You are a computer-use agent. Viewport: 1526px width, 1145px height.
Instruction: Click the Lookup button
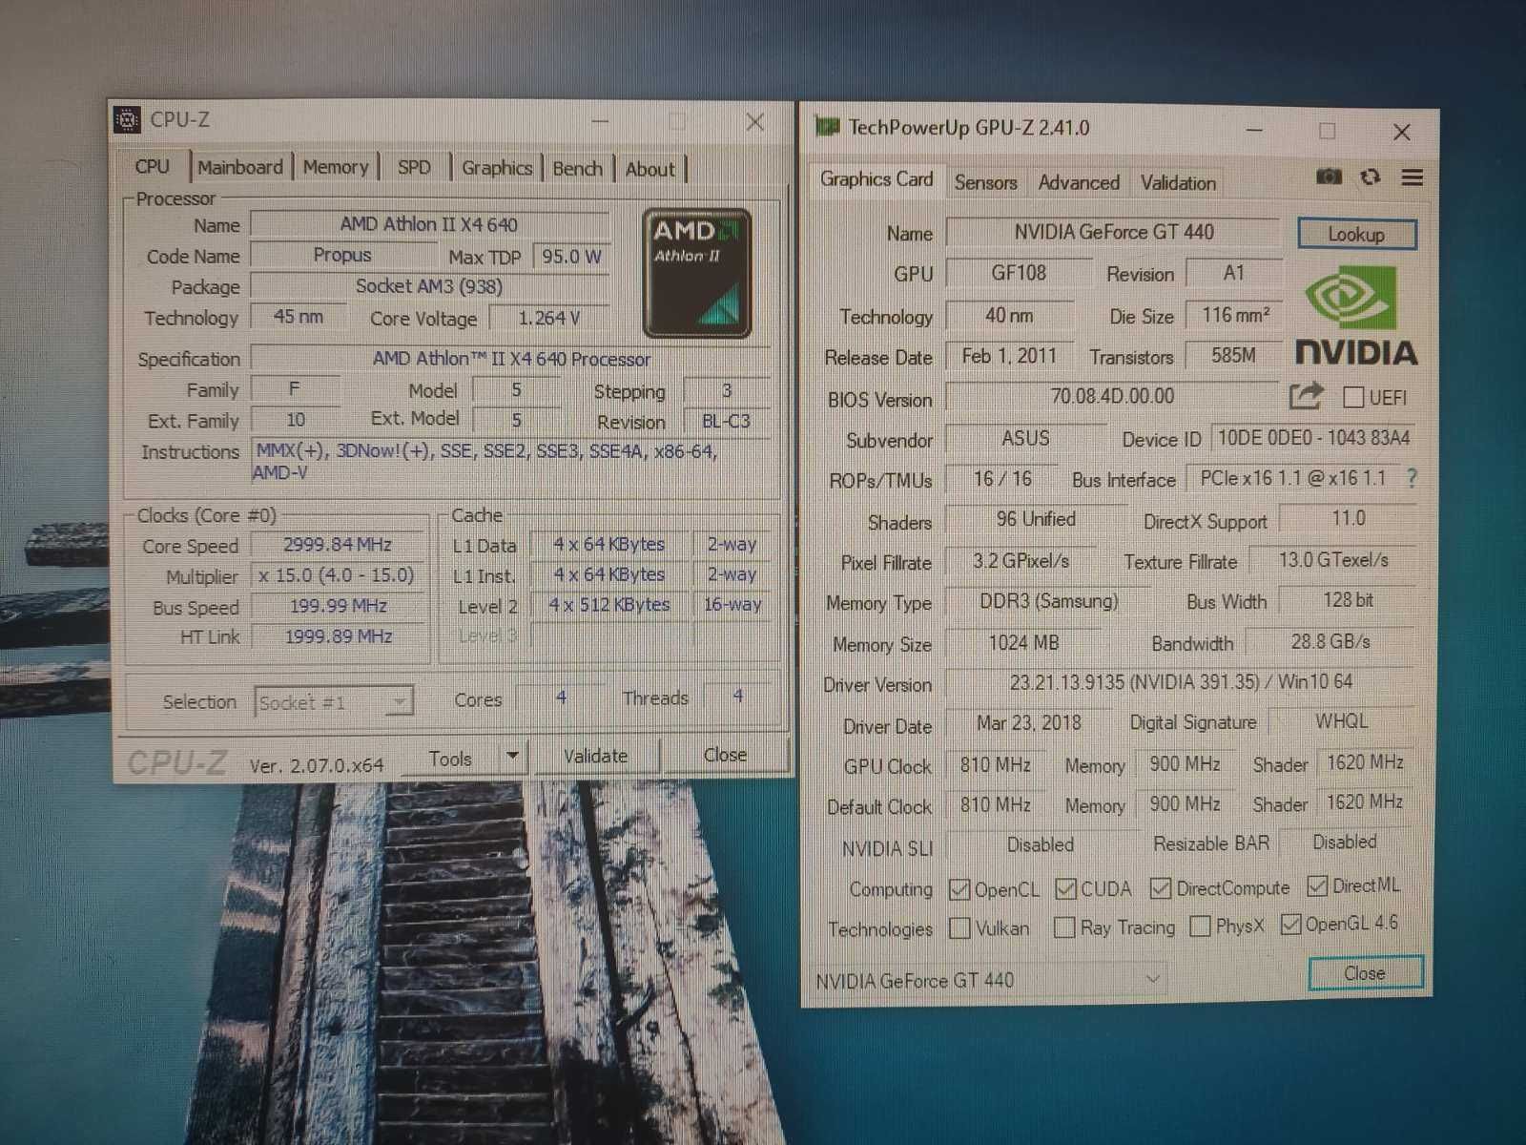pos(1356,234)
